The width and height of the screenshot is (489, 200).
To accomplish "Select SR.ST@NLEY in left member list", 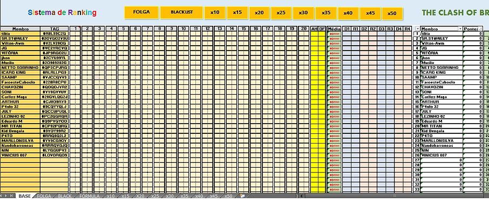I will [x=21, y=39].
